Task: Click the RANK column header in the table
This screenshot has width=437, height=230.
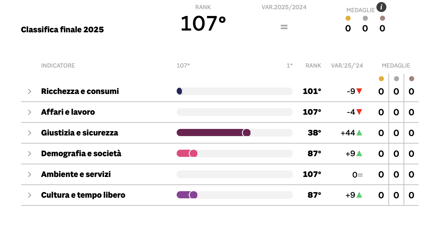Action: [313, 66]
